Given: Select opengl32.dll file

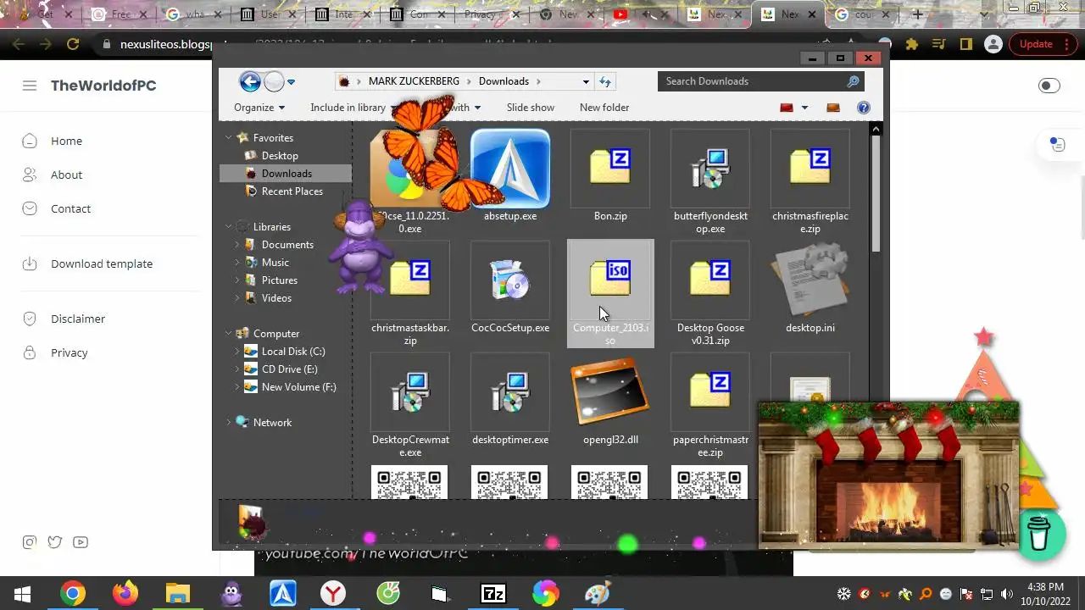Looking at the screenshot, I should click(x=610, y=400).
